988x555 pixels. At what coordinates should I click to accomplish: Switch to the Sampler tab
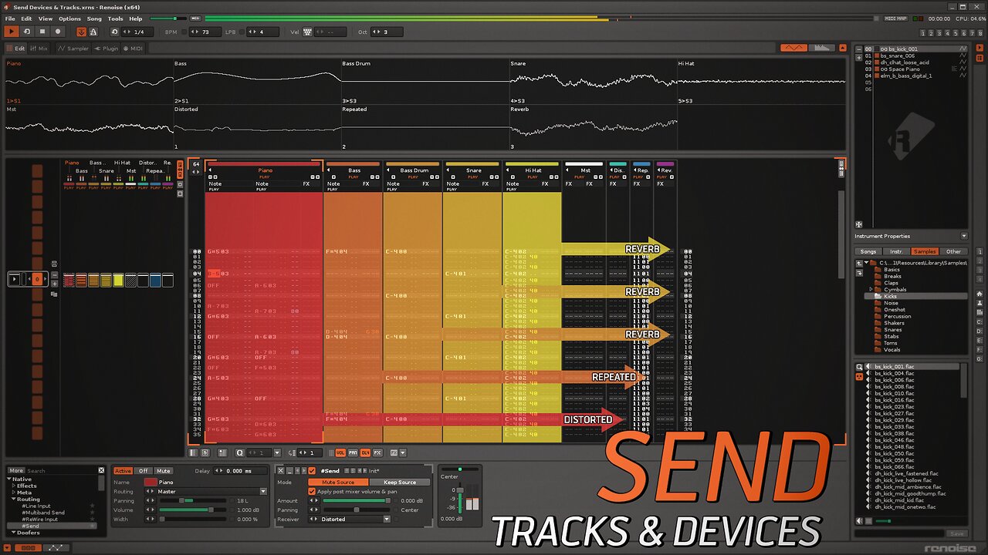(x=75, y=49)
